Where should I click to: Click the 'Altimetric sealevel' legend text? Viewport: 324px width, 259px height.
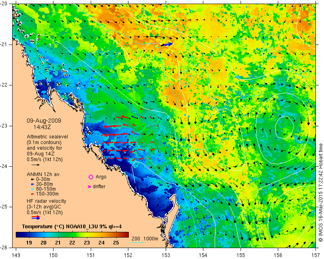pos(47,137)
